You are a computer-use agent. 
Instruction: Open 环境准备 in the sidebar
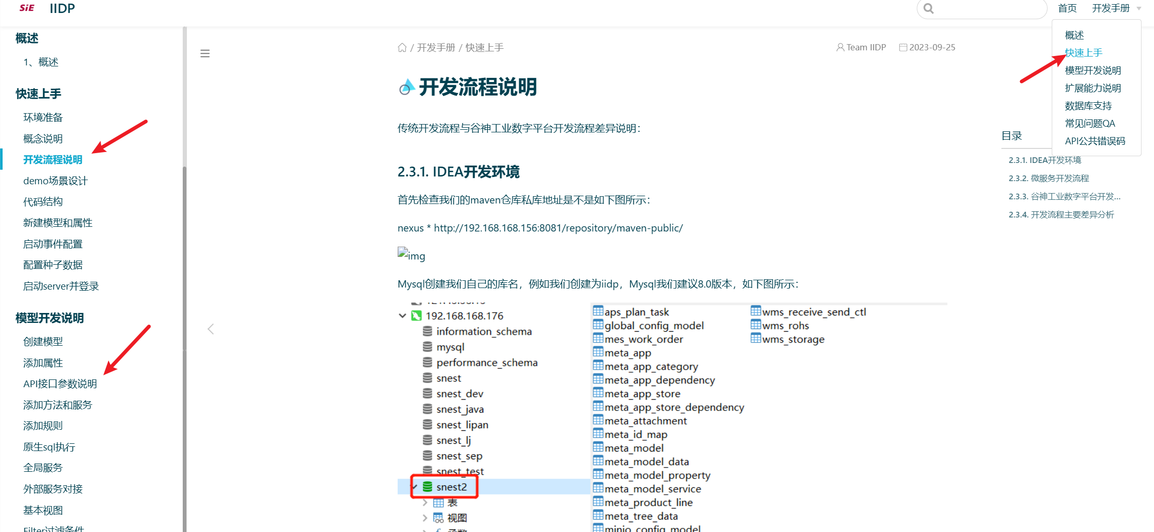point(43,117)
